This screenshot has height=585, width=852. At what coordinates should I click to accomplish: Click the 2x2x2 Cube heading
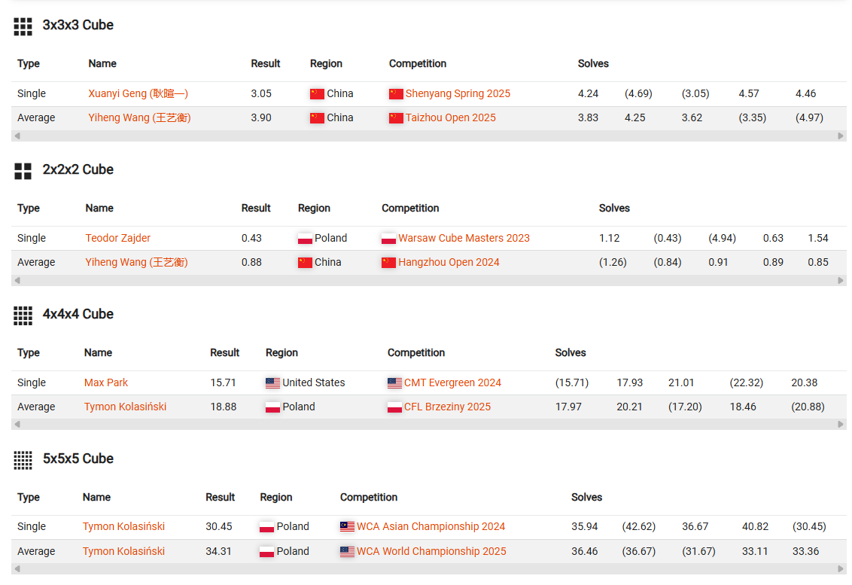click(x=78, y=169)
